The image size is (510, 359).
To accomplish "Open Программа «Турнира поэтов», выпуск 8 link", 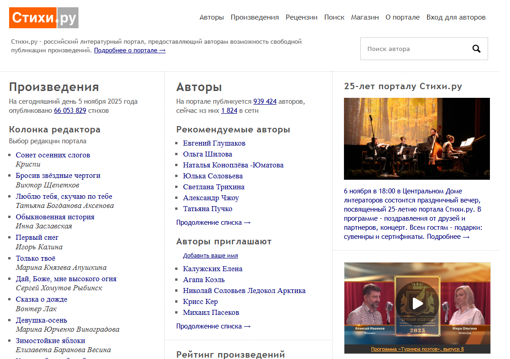I will tap(417, 349).
